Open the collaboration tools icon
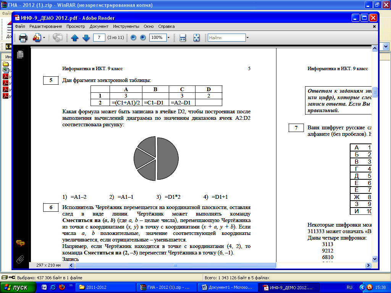 click(x=37, y=38)
